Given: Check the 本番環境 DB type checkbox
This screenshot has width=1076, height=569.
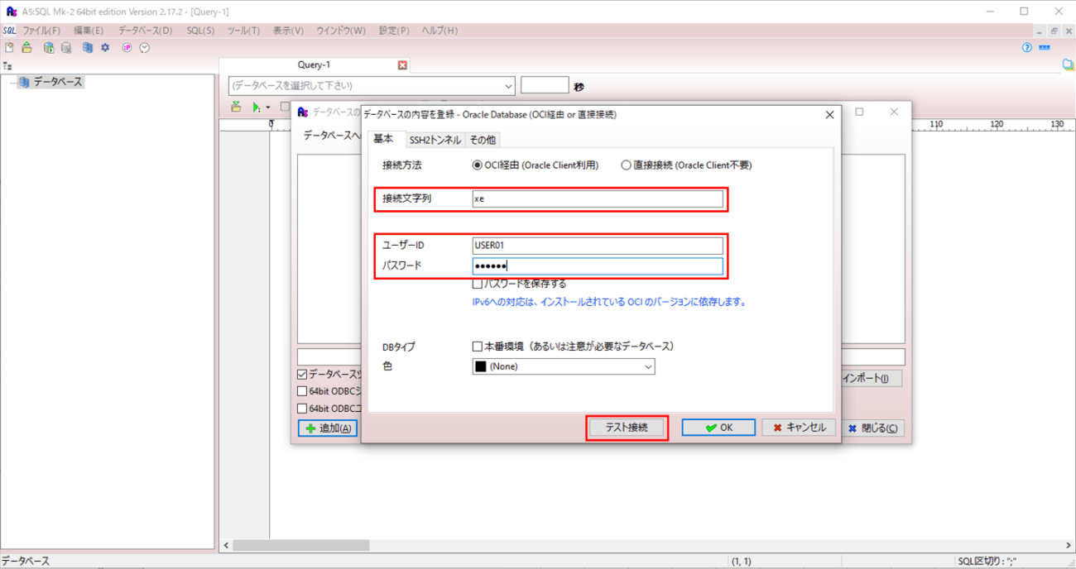Looking at the screenshot, I should (478, 347).
